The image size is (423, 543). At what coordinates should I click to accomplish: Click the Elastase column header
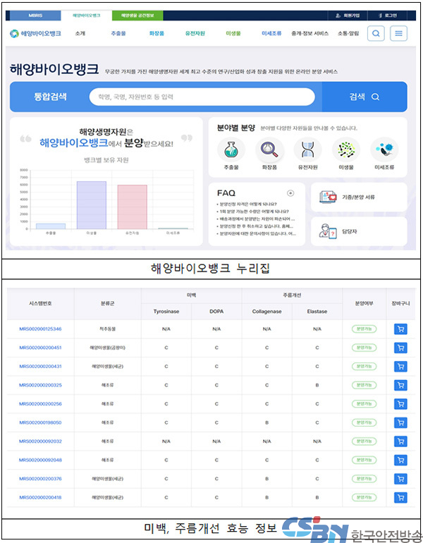point(317,312)
